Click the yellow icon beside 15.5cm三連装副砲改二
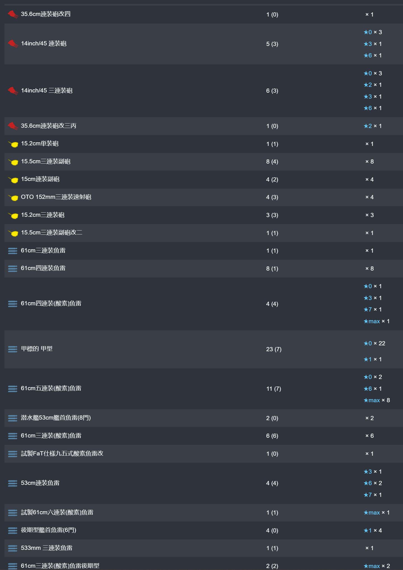The image size is (403, 570). click(13, 233)
